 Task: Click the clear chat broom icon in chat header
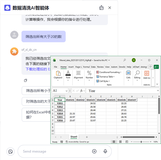pos(101,8)
